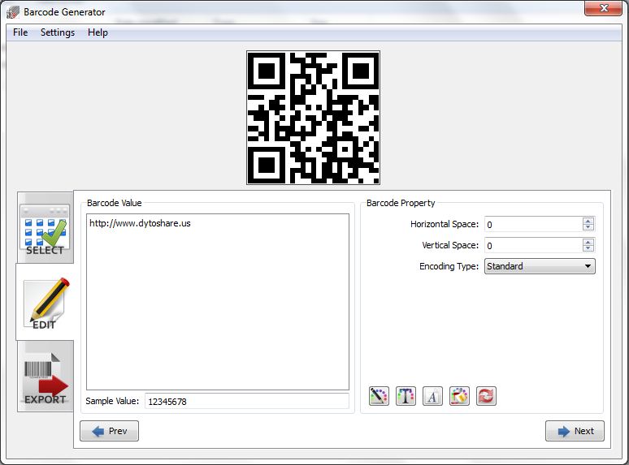
Task: Expand the Encoding Type dropdown
Action: click(x=540, y=266)
